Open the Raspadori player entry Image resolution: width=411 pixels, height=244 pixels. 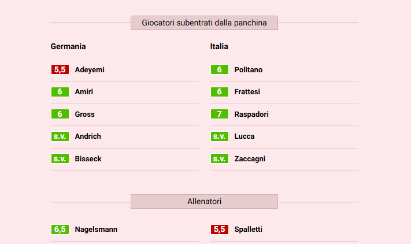pos(251,114)
